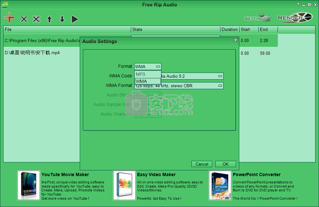Open the Format dropdown showing WMA
This screenshot has height=207, width=319.
tap(148, 67)
